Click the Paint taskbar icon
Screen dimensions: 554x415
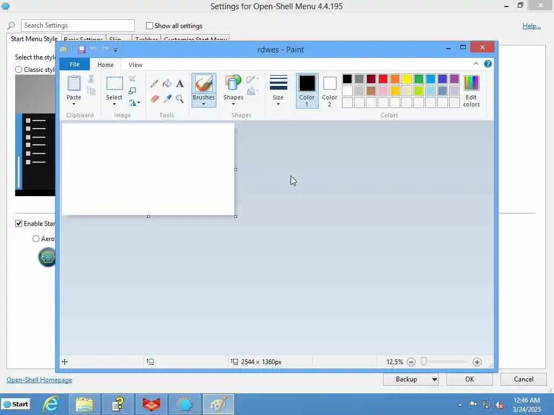pyautogui.click(x=219, y=404)
